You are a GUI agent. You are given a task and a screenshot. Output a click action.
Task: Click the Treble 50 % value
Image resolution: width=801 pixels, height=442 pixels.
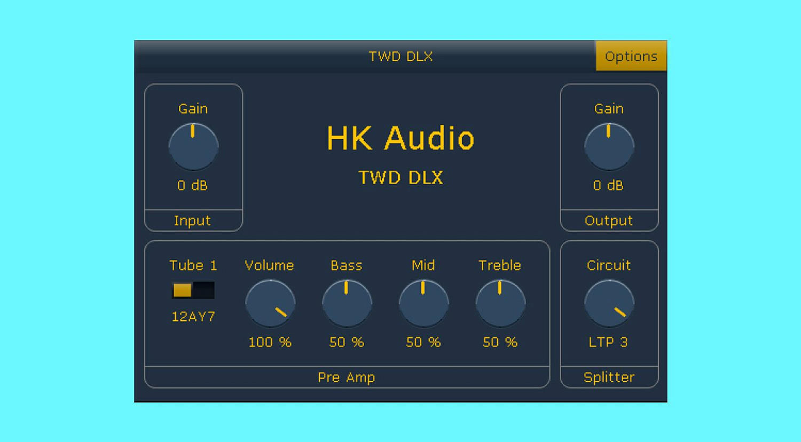[x=500, y=342]
